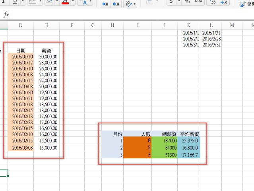Screen dimensions: 254x191
Task: Select column D header
Action: (x=21, y=25)
